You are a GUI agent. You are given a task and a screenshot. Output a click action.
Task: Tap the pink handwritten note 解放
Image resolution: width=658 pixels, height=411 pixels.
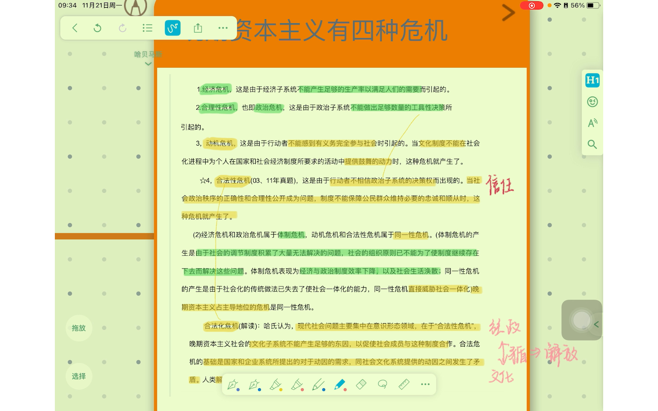[x=561, y=354]
